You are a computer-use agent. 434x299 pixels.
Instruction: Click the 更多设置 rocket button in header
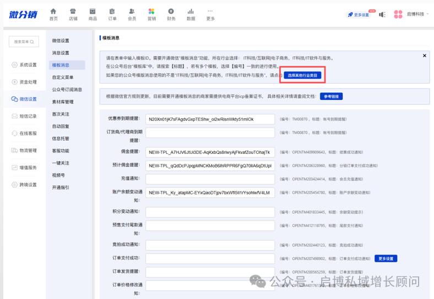[359, 15]
